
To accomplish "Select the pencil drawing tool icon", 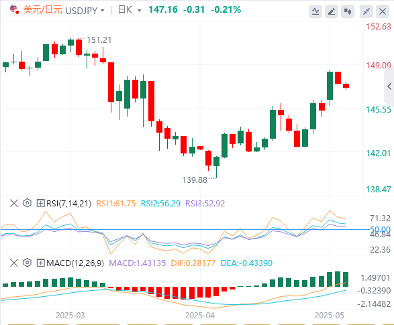I will [x=332, y=11].
